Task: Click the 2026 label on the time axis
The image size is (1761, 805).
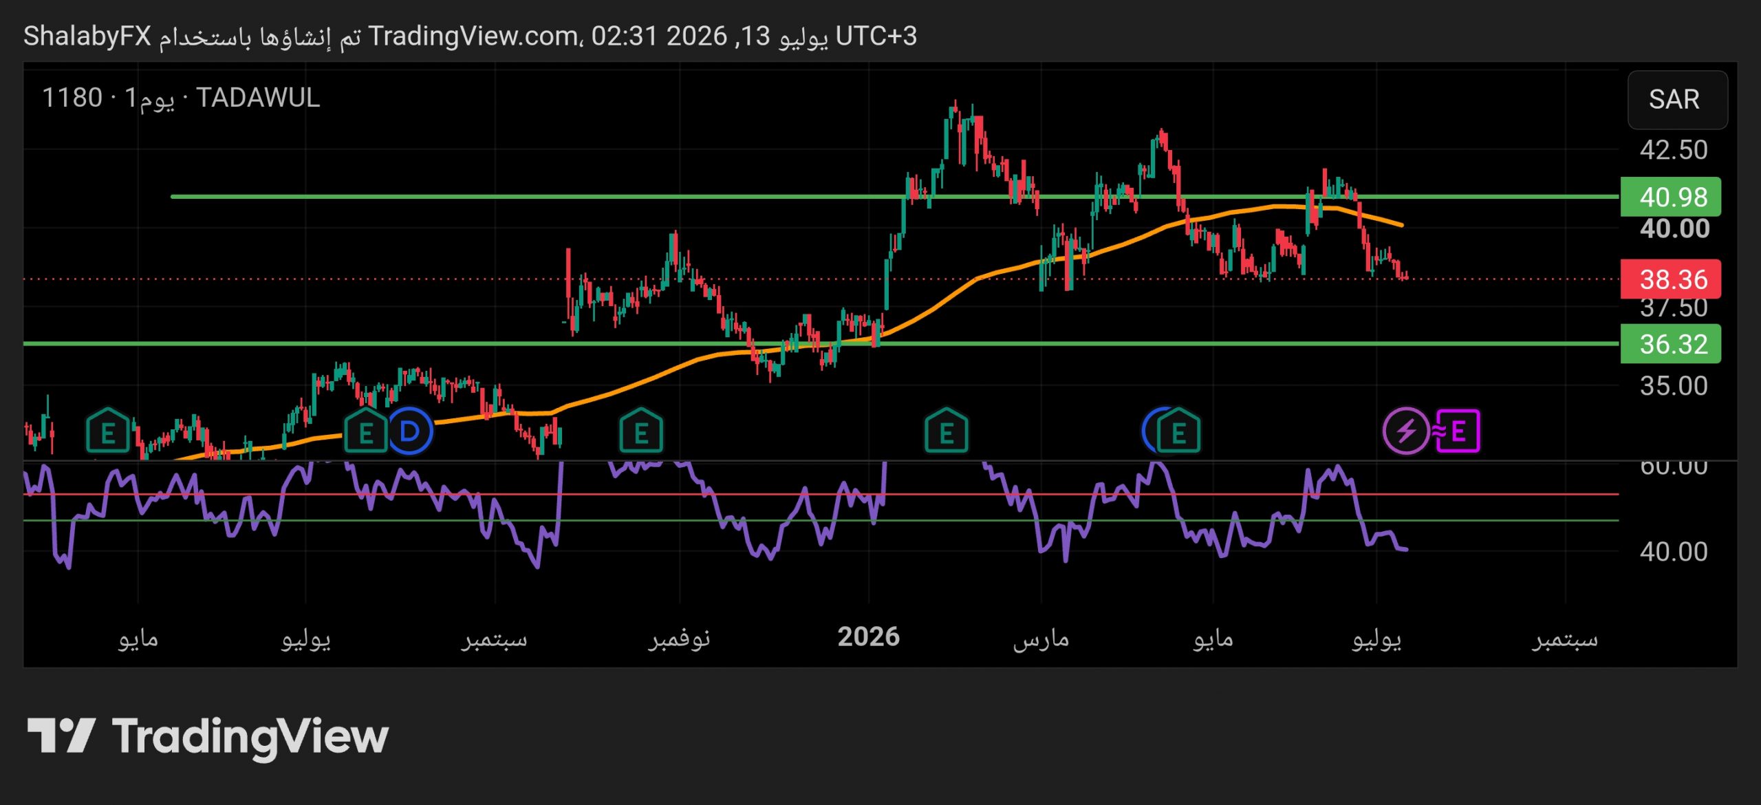Action: point(868,637)
